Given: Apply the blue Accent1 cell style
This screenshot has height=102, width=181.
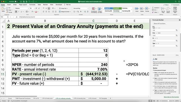Looking at the screenshot, I should 109,8.
